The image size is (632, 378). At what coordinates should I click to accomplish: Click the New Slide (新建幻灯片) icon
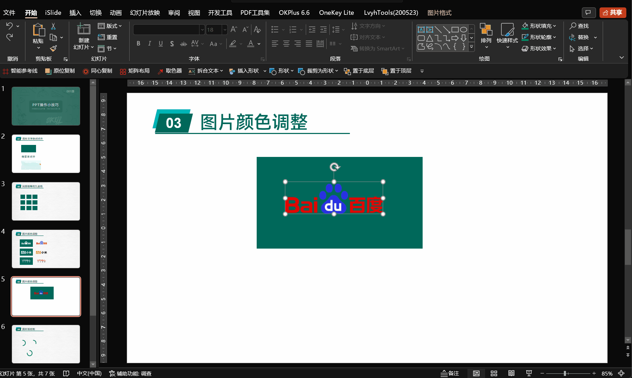pos(84,29)
